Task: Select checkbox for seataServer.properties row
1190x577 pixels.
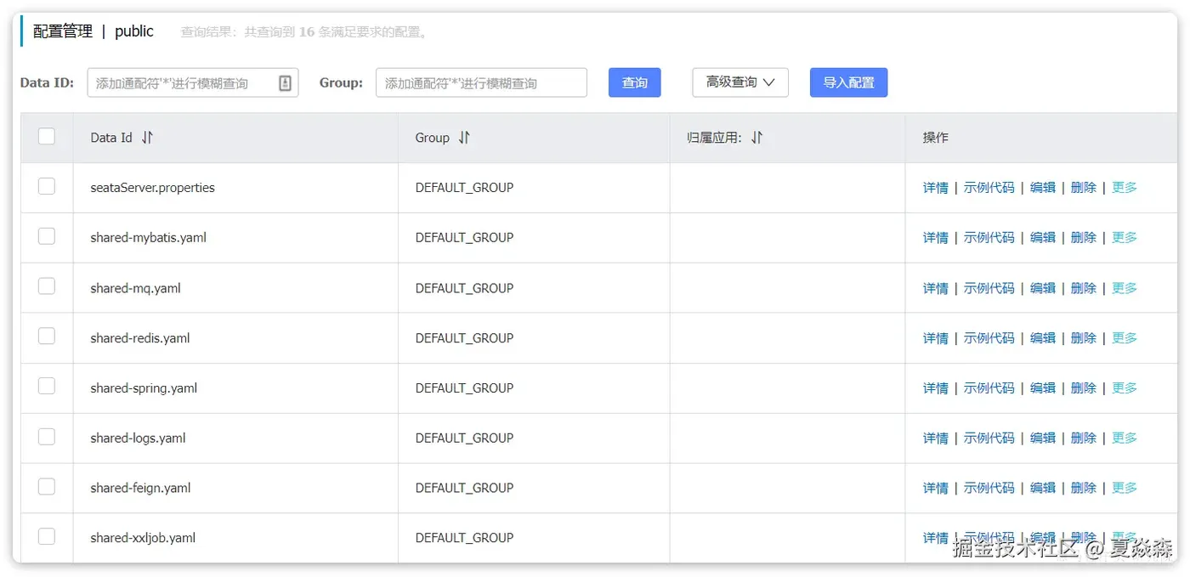Action: tap(47, 186)
